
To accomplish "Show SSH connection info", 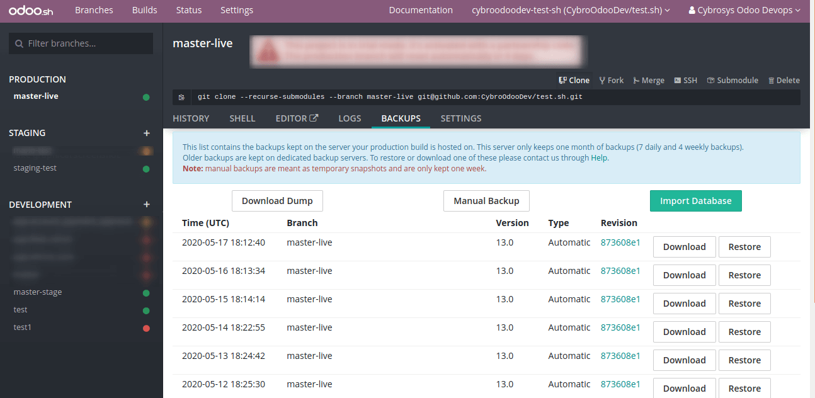I will pyautogui.click(x=685, y=80).
